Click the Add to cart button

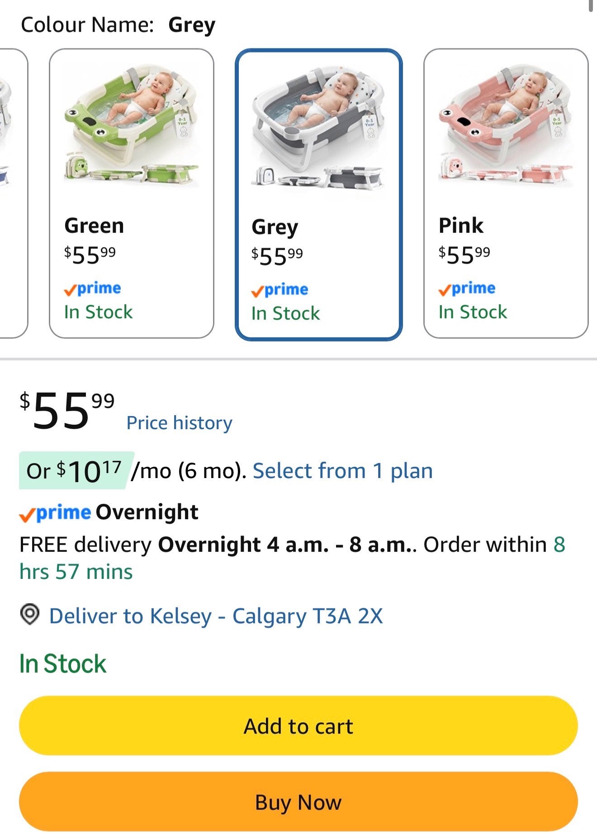tap(298, 726)
